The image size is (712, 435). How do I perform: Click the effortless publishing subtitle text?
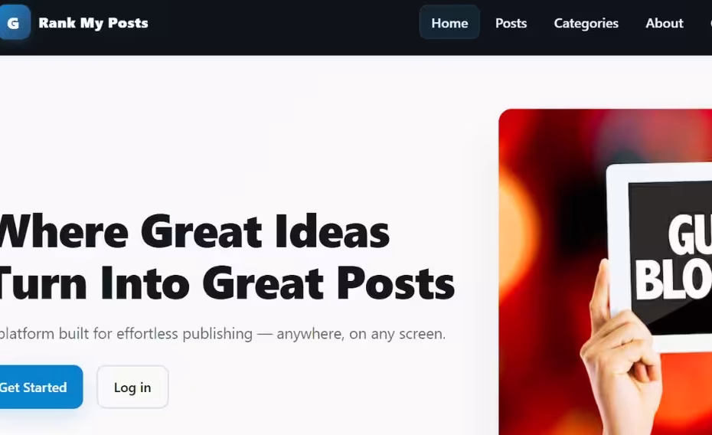[223, 334]
